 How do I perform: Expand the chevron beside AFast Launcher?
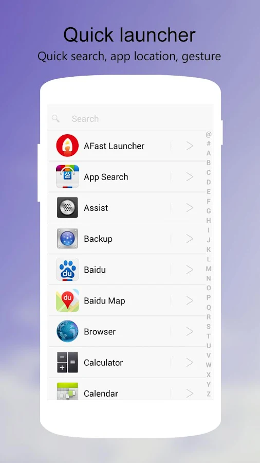pos(190,146)
